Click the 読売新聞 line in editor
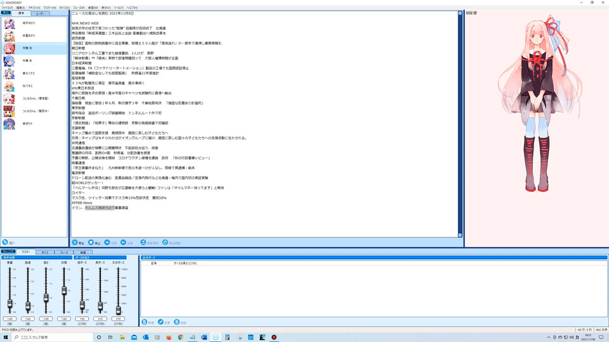 pyautogui.click(x=78, y=39)
